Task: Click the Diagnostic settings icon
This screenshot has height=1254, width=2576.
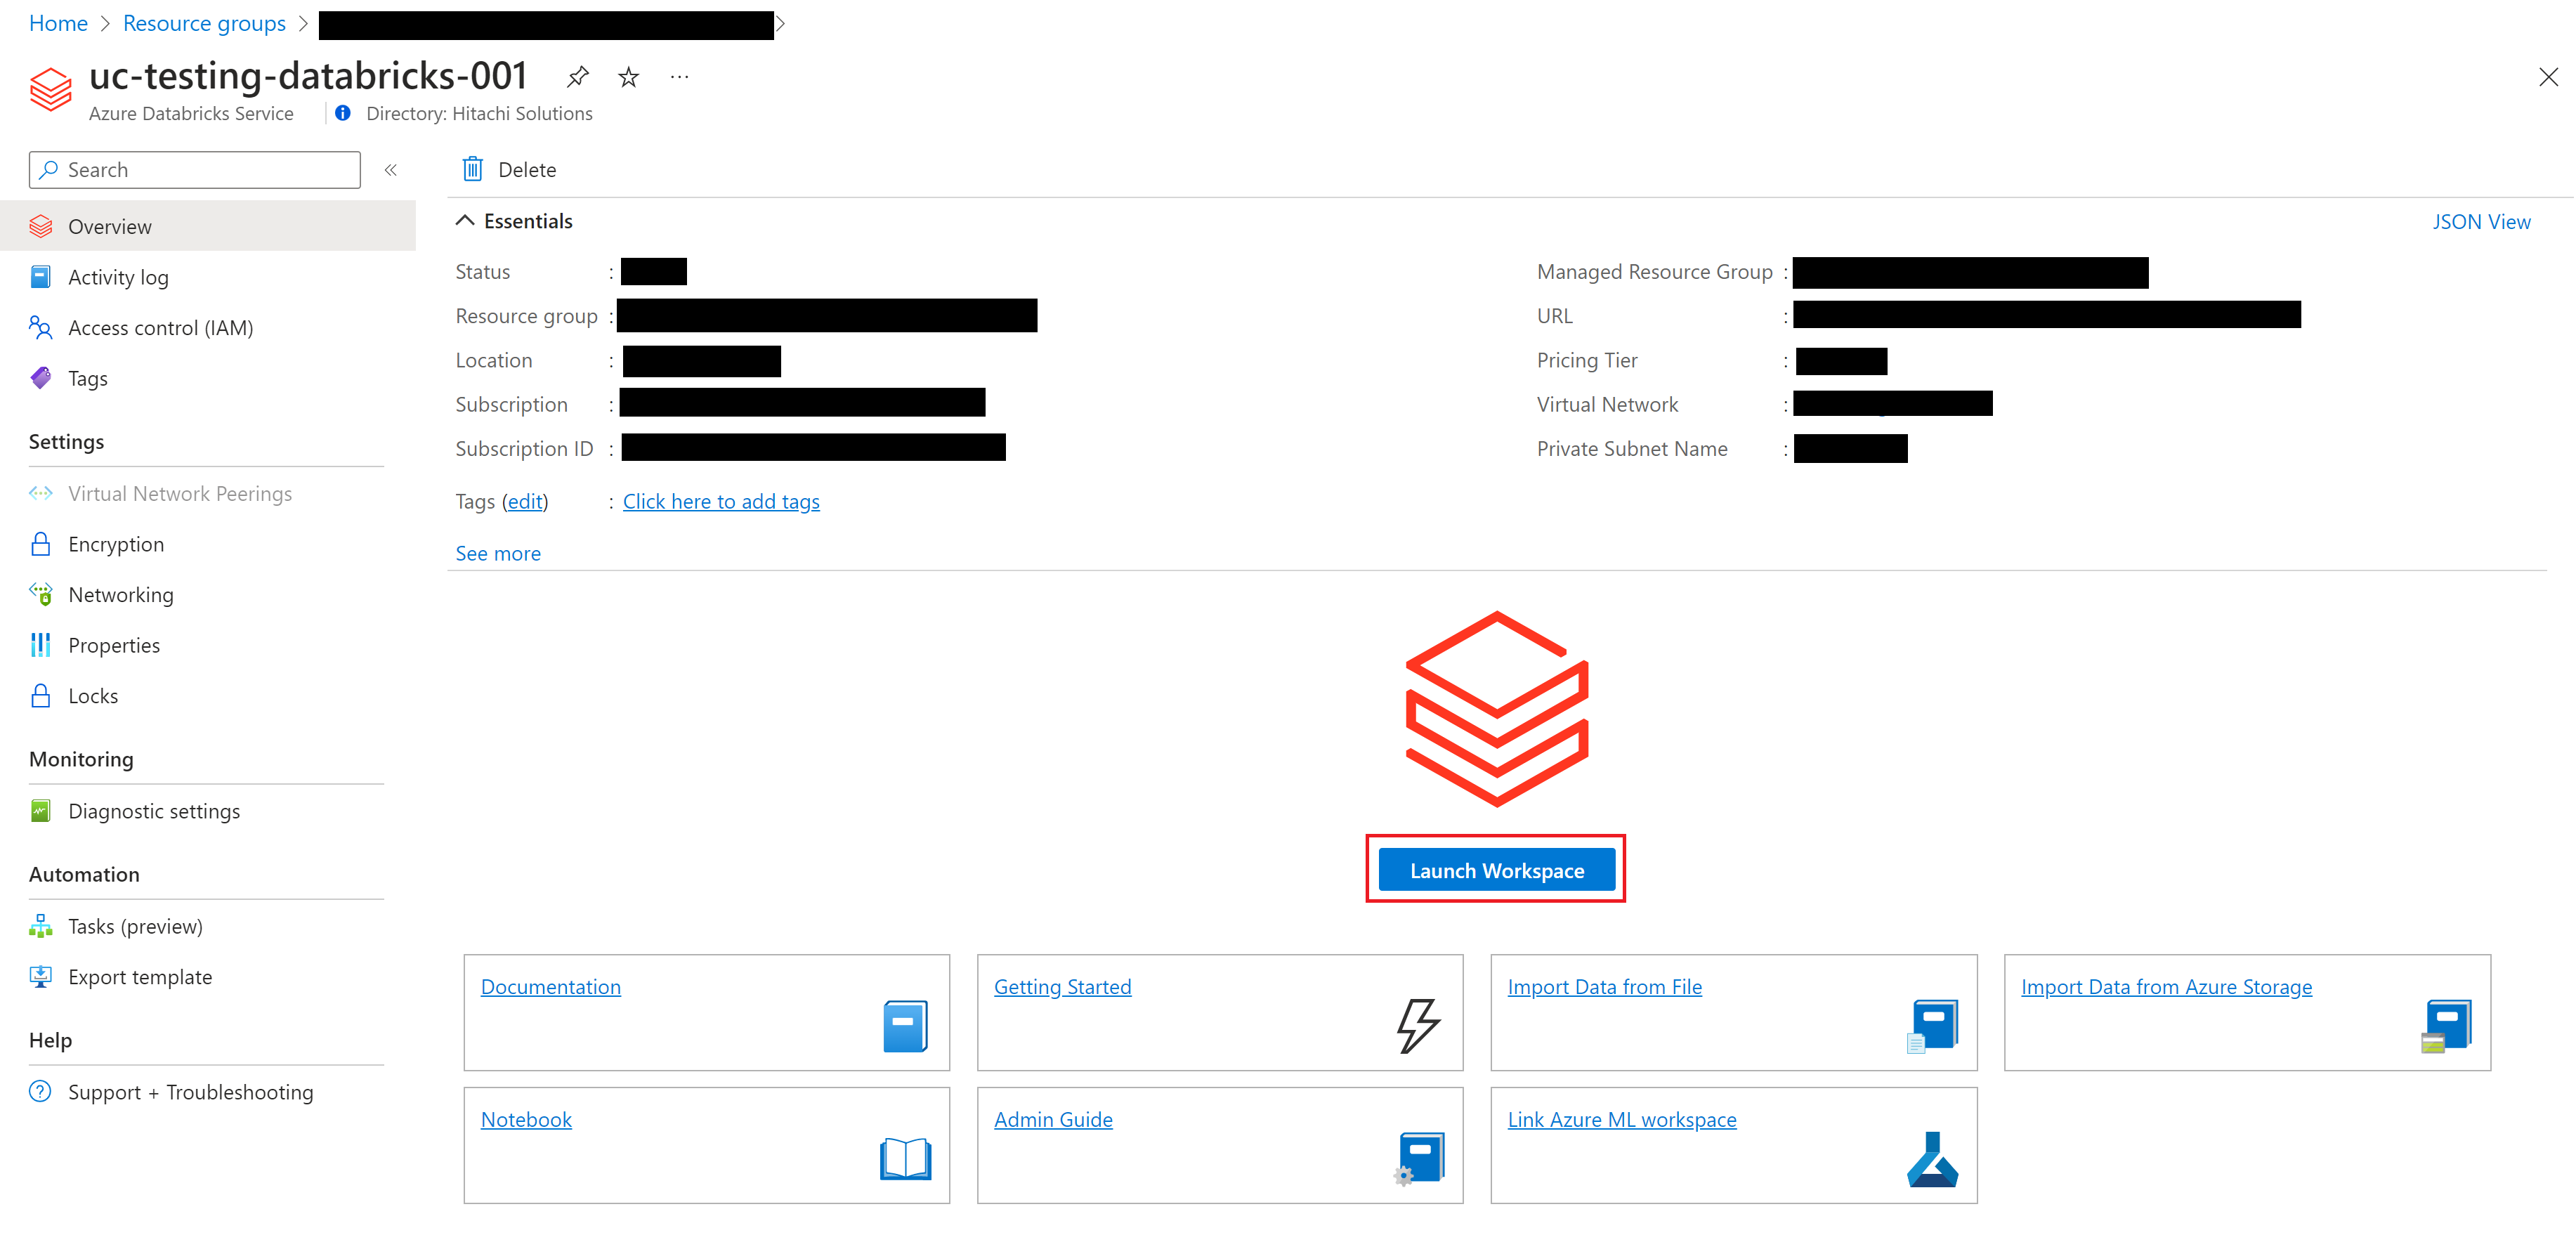Action: click(41, 811)
